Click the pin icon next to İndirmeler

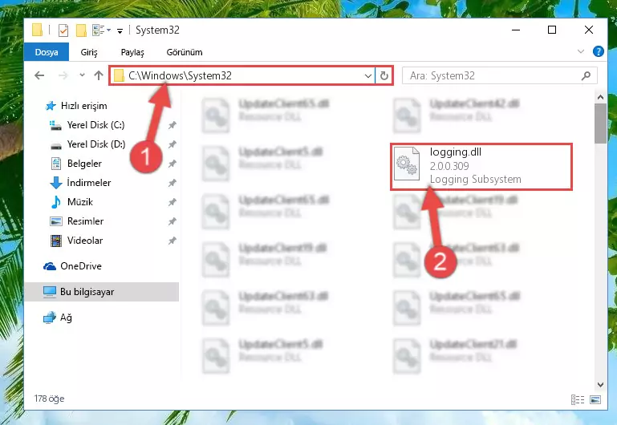(172, 183)
